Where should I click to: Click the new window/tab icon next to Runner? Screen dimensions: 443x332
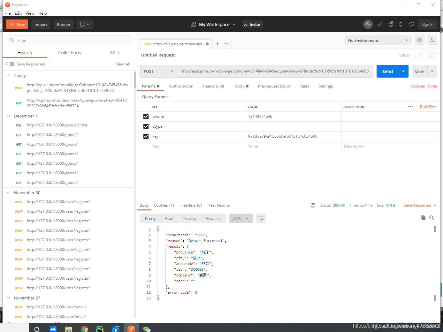point(85,24)
